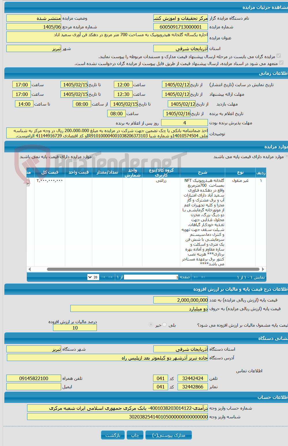Click the city field 'تبریز' in address section
Image resolution: width=288 pixels, height=446 pixels.
(x=34, y=349)
